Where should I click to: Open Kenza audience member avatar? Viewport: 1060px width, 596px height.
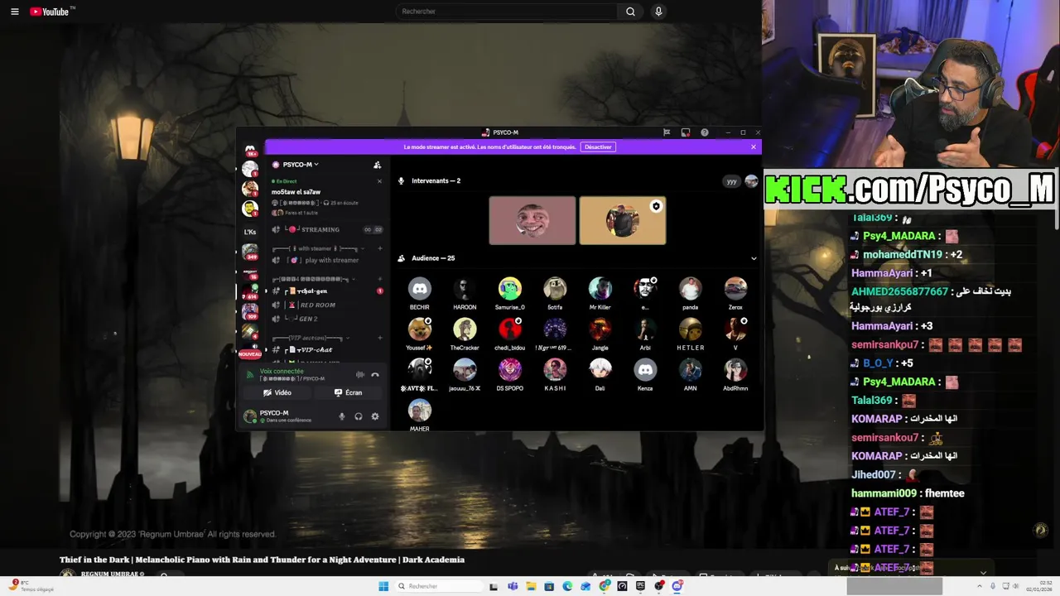tap(645, 369)
